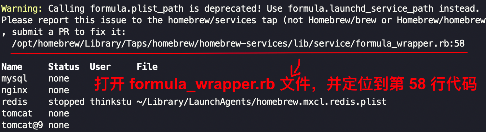
Task: Click the stopped status of redis
Action: [x=66, y=102]
